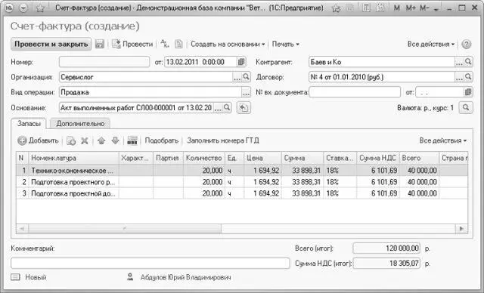Click the magnifier button next to Валюта
Viewport: 484px width, 293px height.
tap(466, 108)
